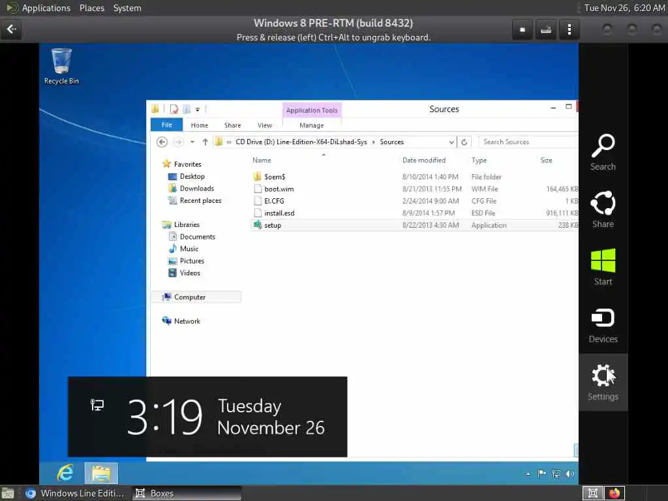Open the Places menu
This screenshot has width=668, height=501.
point(91,8)
